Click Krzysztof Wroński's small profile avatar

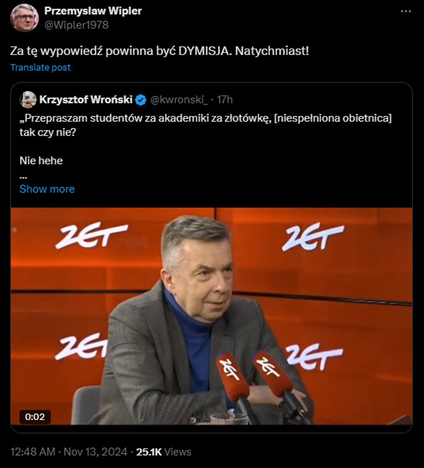point(28,100)
